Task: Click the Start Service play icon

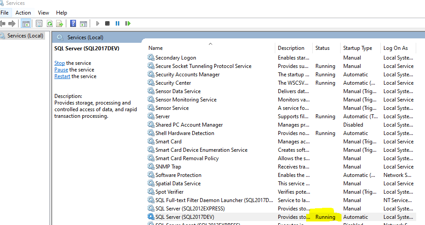Action: point(98,23)
